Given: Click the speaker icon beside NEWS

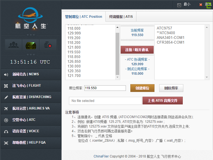Looking at the screenshot, I should pyautogui.click(x=6, y=74).
